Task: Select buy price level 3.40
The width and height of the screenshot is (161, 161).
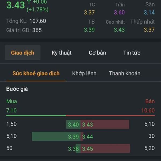Action: [x=73, y=125]
